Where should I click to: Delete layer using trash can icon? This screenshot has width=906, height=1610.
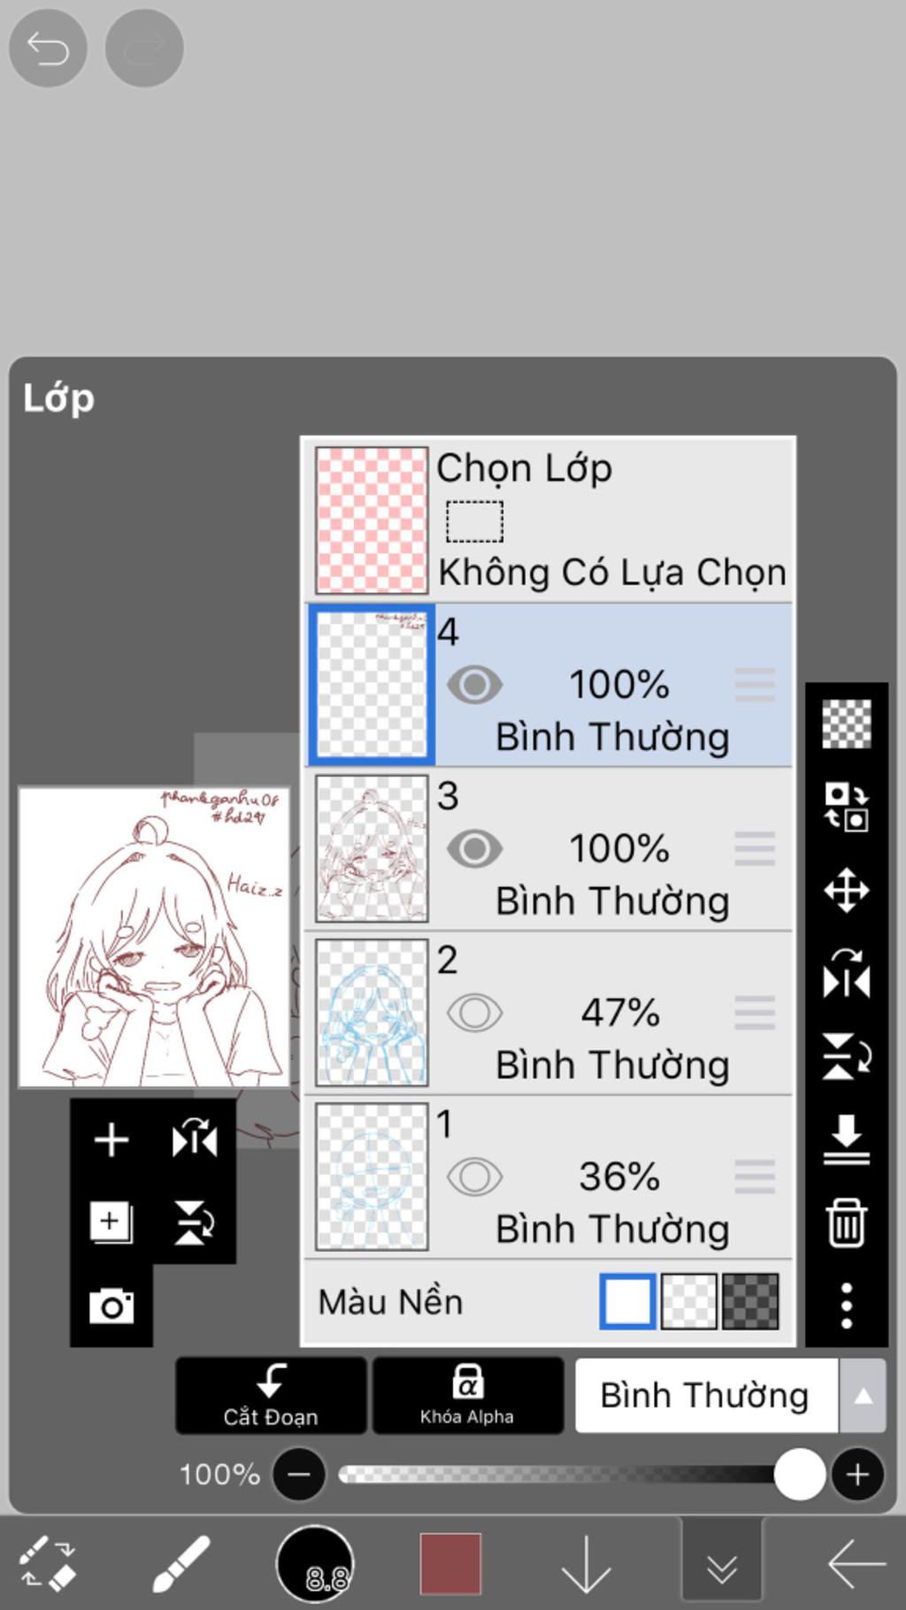click(x=847, y=1223)
